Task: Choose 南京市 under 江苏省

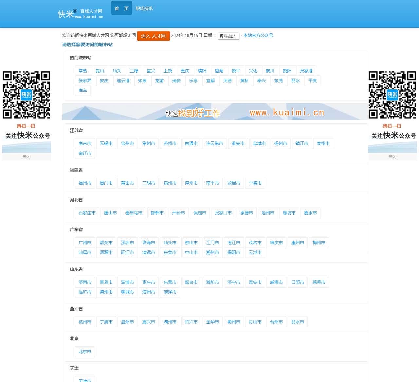Action: [85, 143]
